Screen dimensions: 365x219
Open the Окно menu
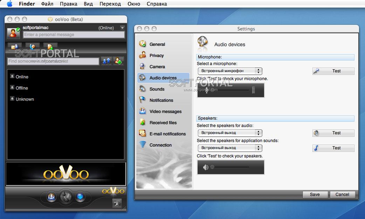(x=134, y=4)
